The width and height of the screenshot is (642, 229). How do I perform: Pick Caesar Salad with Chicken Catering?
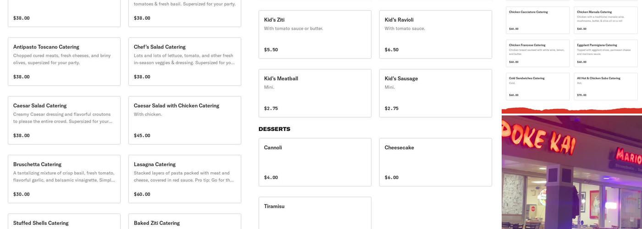click(x=184, y=120)
